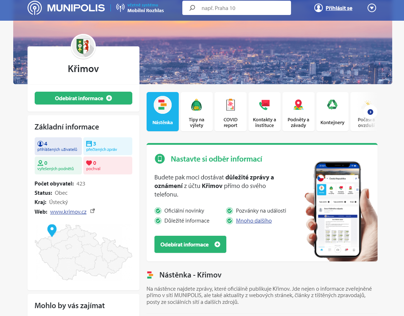This screenshot has width=404, height=316.
Task: Click the MUNIPOLIS logo
Action: click(66, 8)
